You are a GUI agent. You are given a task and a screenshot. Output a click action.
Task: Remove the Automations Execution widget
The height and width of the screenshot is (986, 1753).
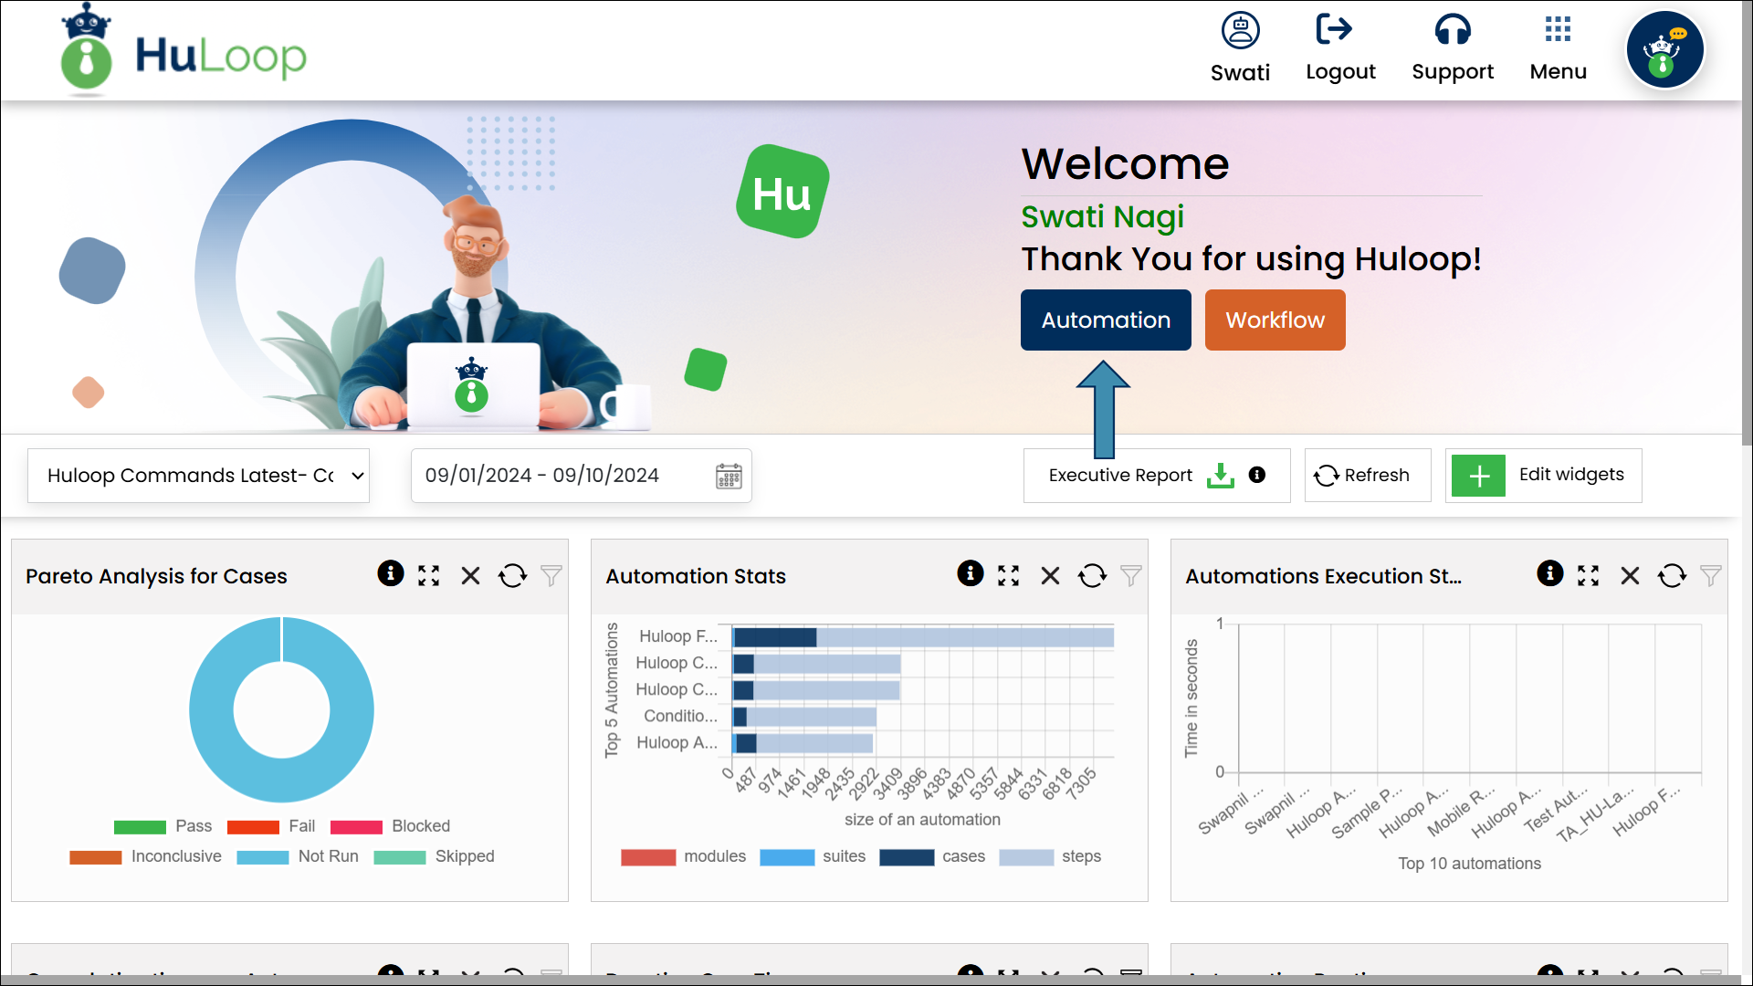tap(1630, 576)
